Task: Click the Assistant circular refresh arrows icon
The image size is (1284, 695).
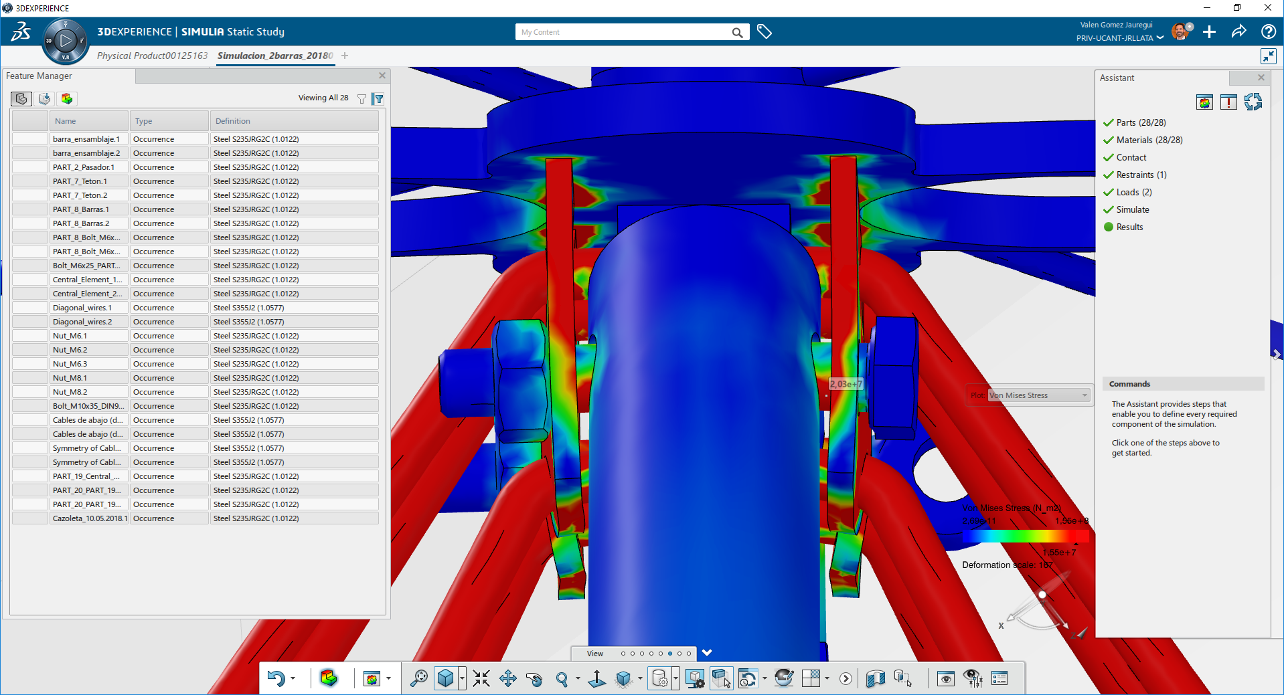Action: pyautogui.click(x=1253, y=102)
